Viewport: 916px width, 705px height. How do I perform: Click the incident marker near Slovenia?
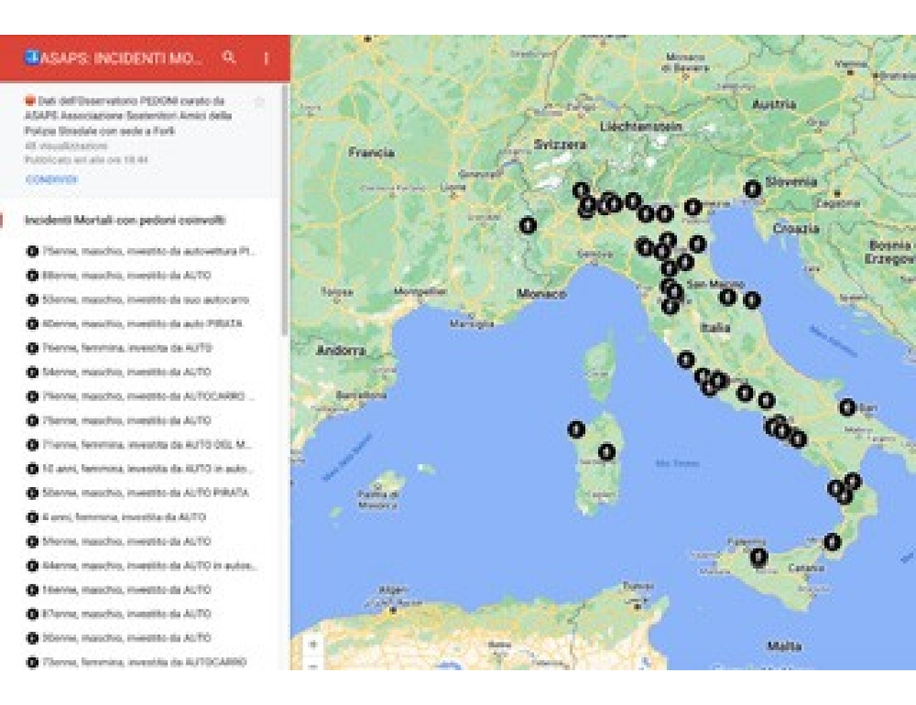click(752, 189)
